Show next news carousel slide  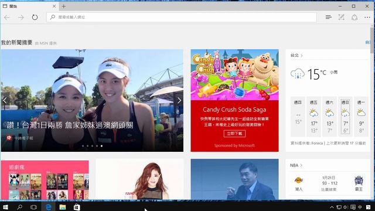[179, 100]
